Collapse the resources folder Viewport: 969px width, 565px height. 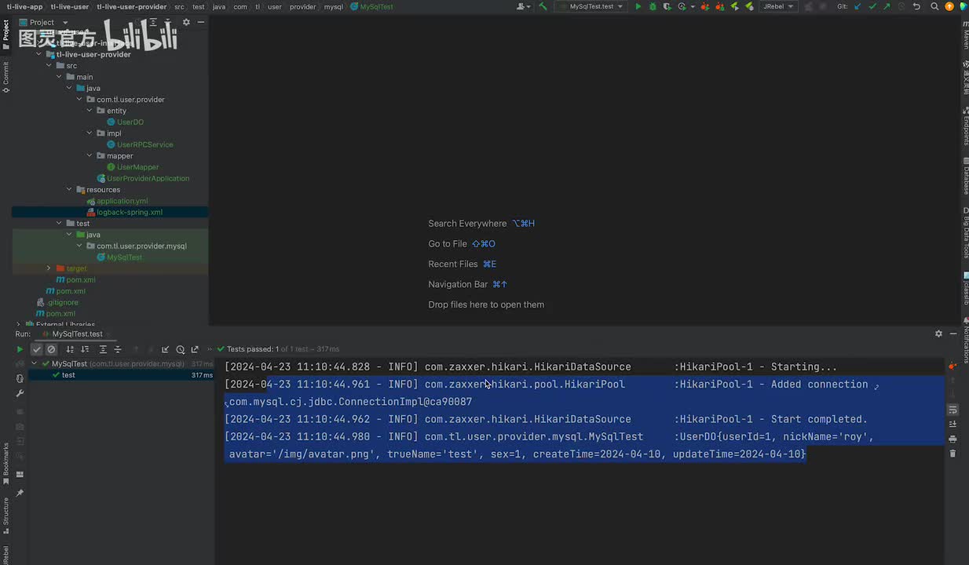pyautogui.click(x=69, y=190)
